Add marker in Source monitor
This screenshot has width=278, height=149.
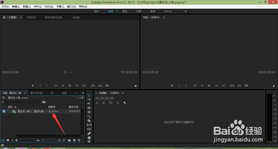[x=33, y=85]
